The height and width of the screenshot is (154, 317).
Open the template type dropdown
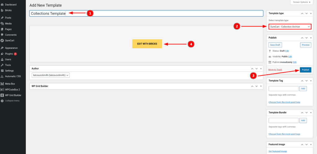coord(290,27)
